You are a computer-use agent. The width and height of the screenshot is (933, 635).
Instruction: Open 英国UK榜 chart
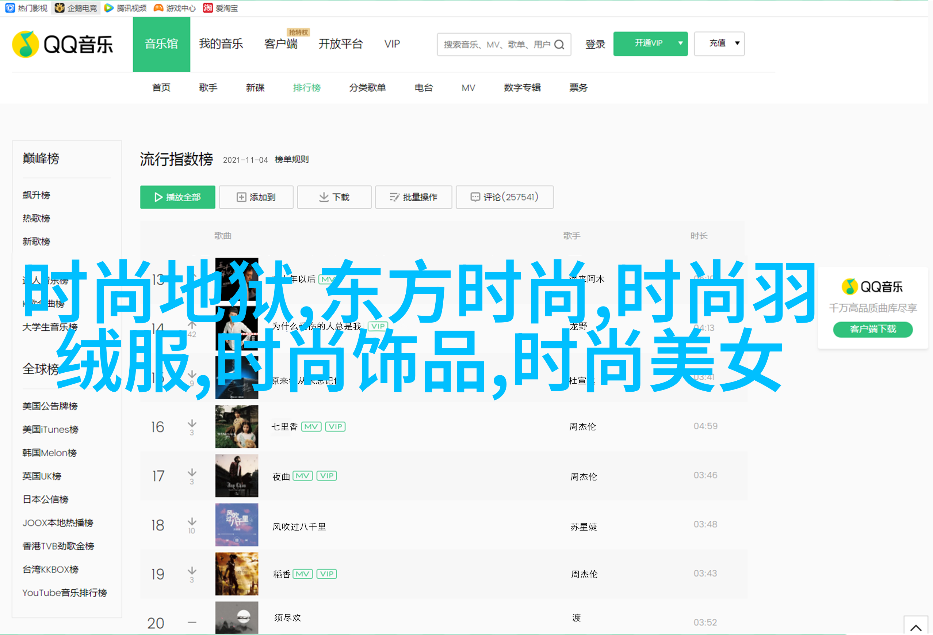(42, 476)
